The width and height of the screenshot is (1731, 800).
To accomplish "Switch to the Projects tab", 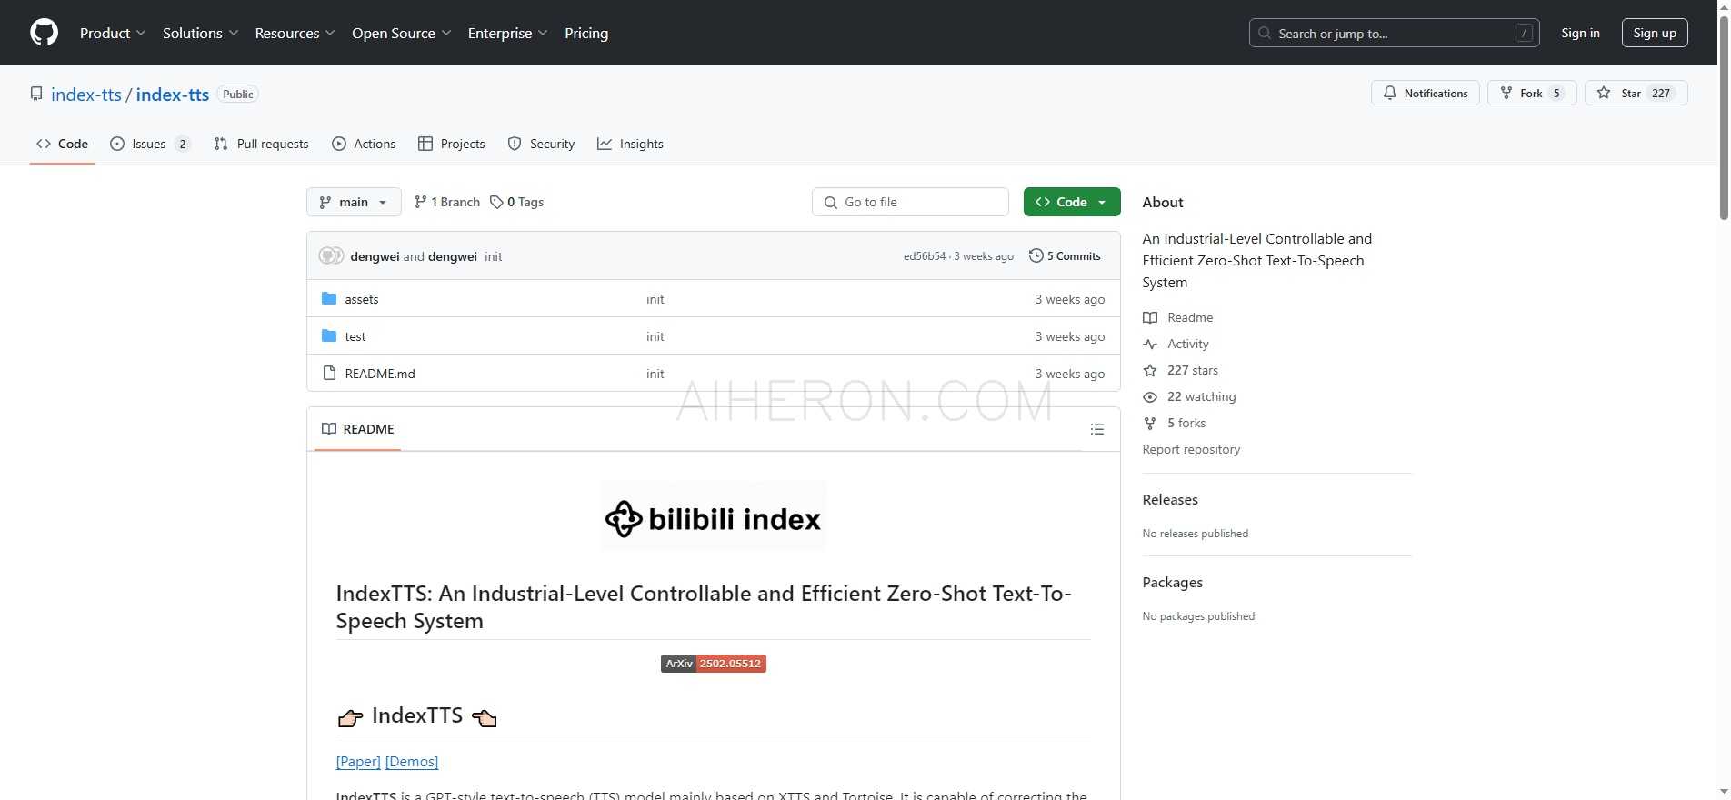I will (451, 144).
